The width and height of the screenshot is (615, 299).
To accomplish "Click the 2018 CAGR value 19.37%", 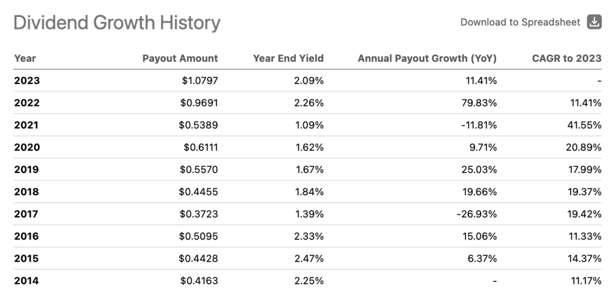I will tap(585, 192).
